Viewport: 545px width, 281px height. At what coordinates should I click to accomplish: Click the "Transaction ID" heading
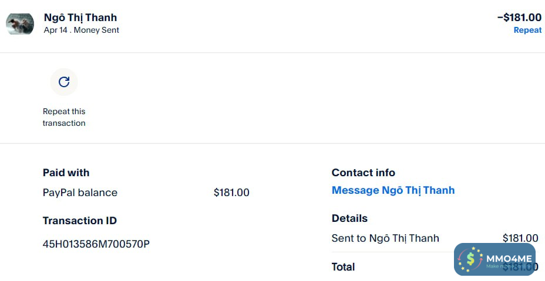(79, 221)
